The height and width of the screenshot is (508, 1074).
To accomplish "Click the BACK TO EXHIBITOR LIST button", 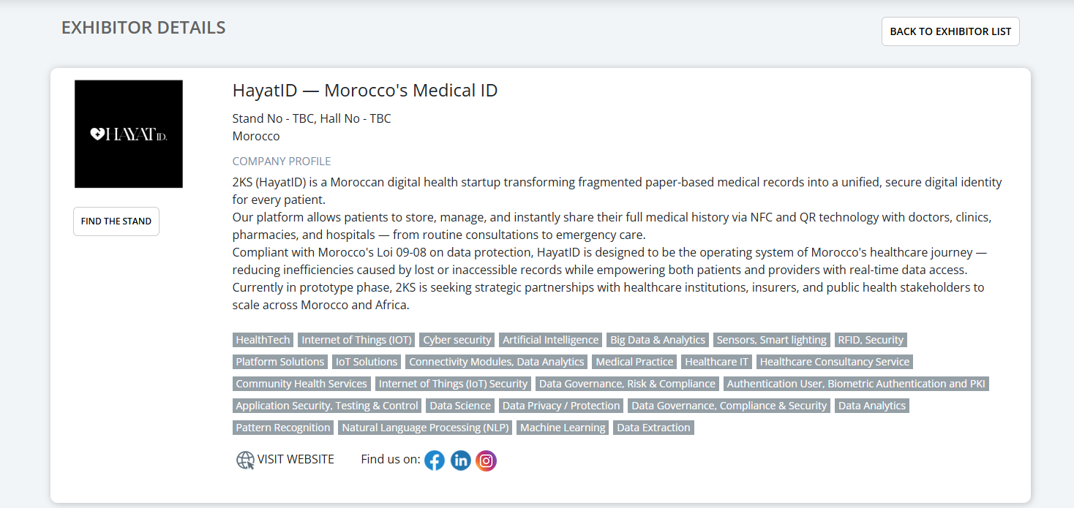I will [x=950, y=31].
